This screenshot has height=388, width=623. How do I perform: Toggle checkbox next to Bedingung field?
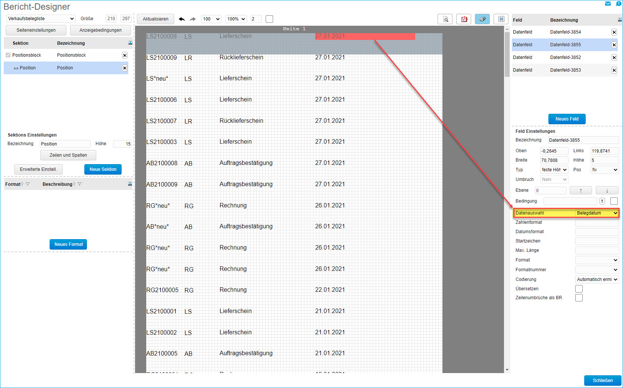(x=614, y=201)
